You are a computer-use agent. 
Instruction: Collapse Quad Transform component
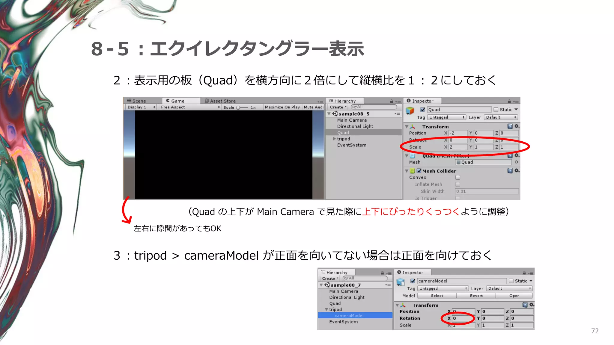click(407, 127)
